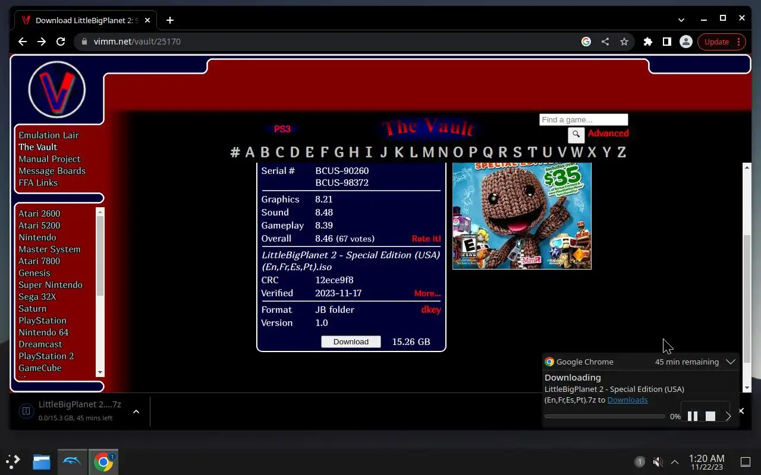The image size is (761, 475).
Task: Expand notification actions arrow
Action: [x=728, y=416]
